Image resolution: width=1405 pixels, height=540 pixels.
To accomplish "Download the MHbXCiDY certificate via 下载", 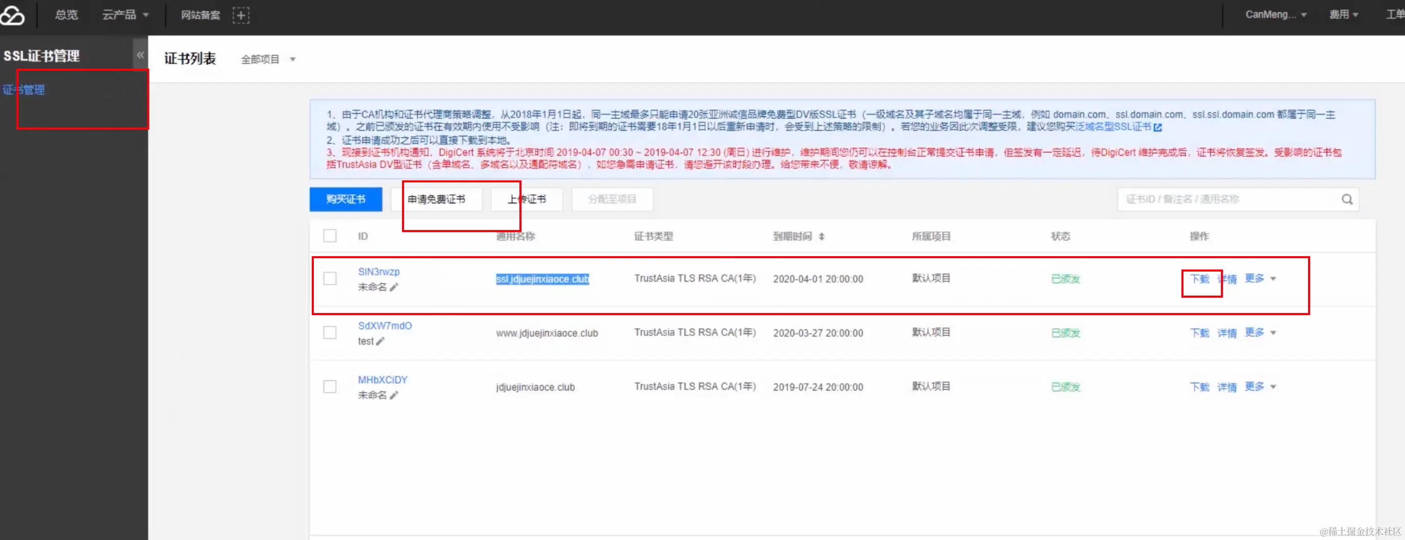I will click(x=1199, y=387).
